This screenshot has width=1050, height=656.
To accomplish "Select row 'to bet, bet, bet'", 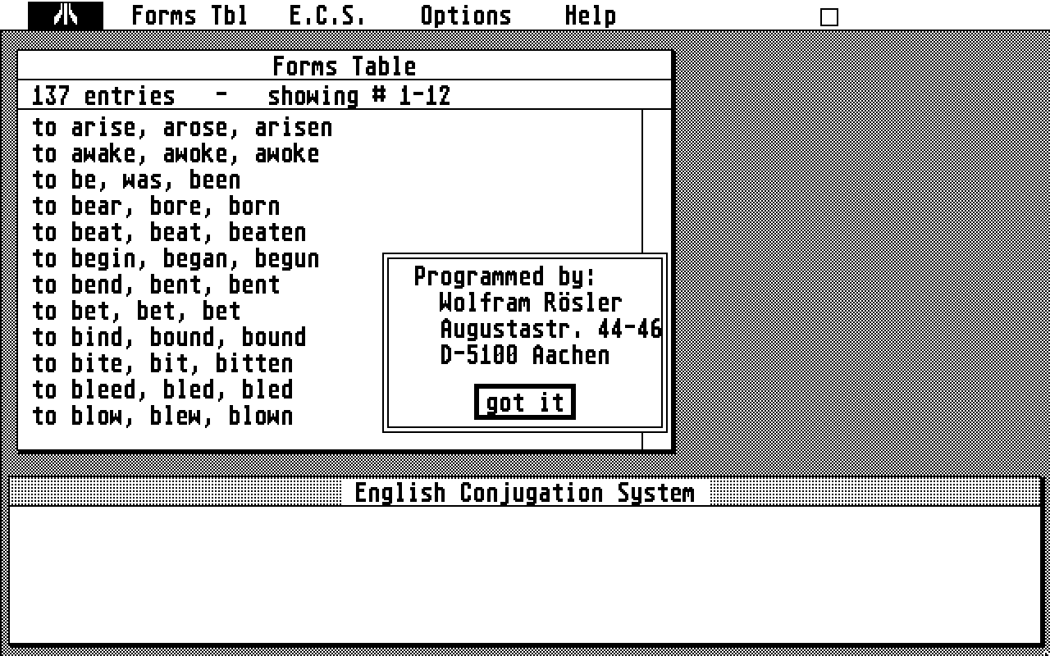I will pyautogui.click(x=136, y=311).
